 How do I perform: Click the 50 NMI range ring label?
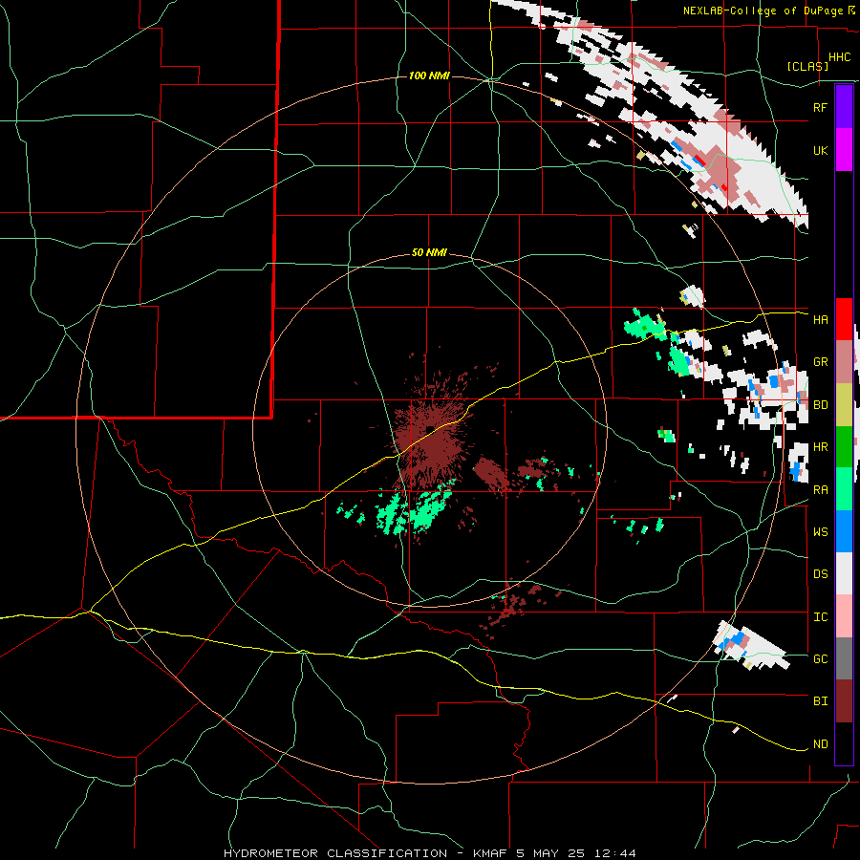tap(429, 253)
